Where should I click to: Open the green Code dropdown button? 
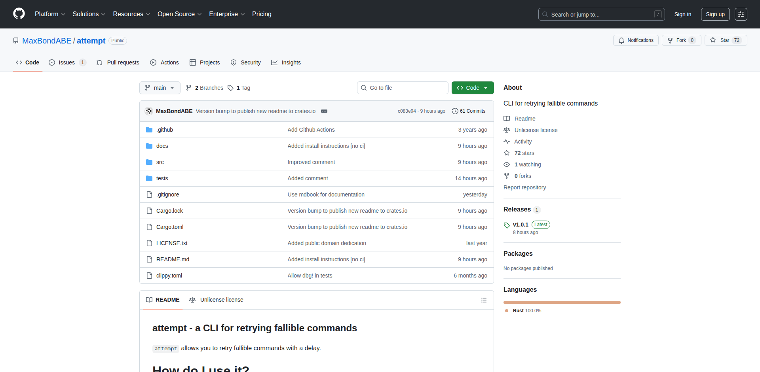pyautogui.click(x=473, y=88)
